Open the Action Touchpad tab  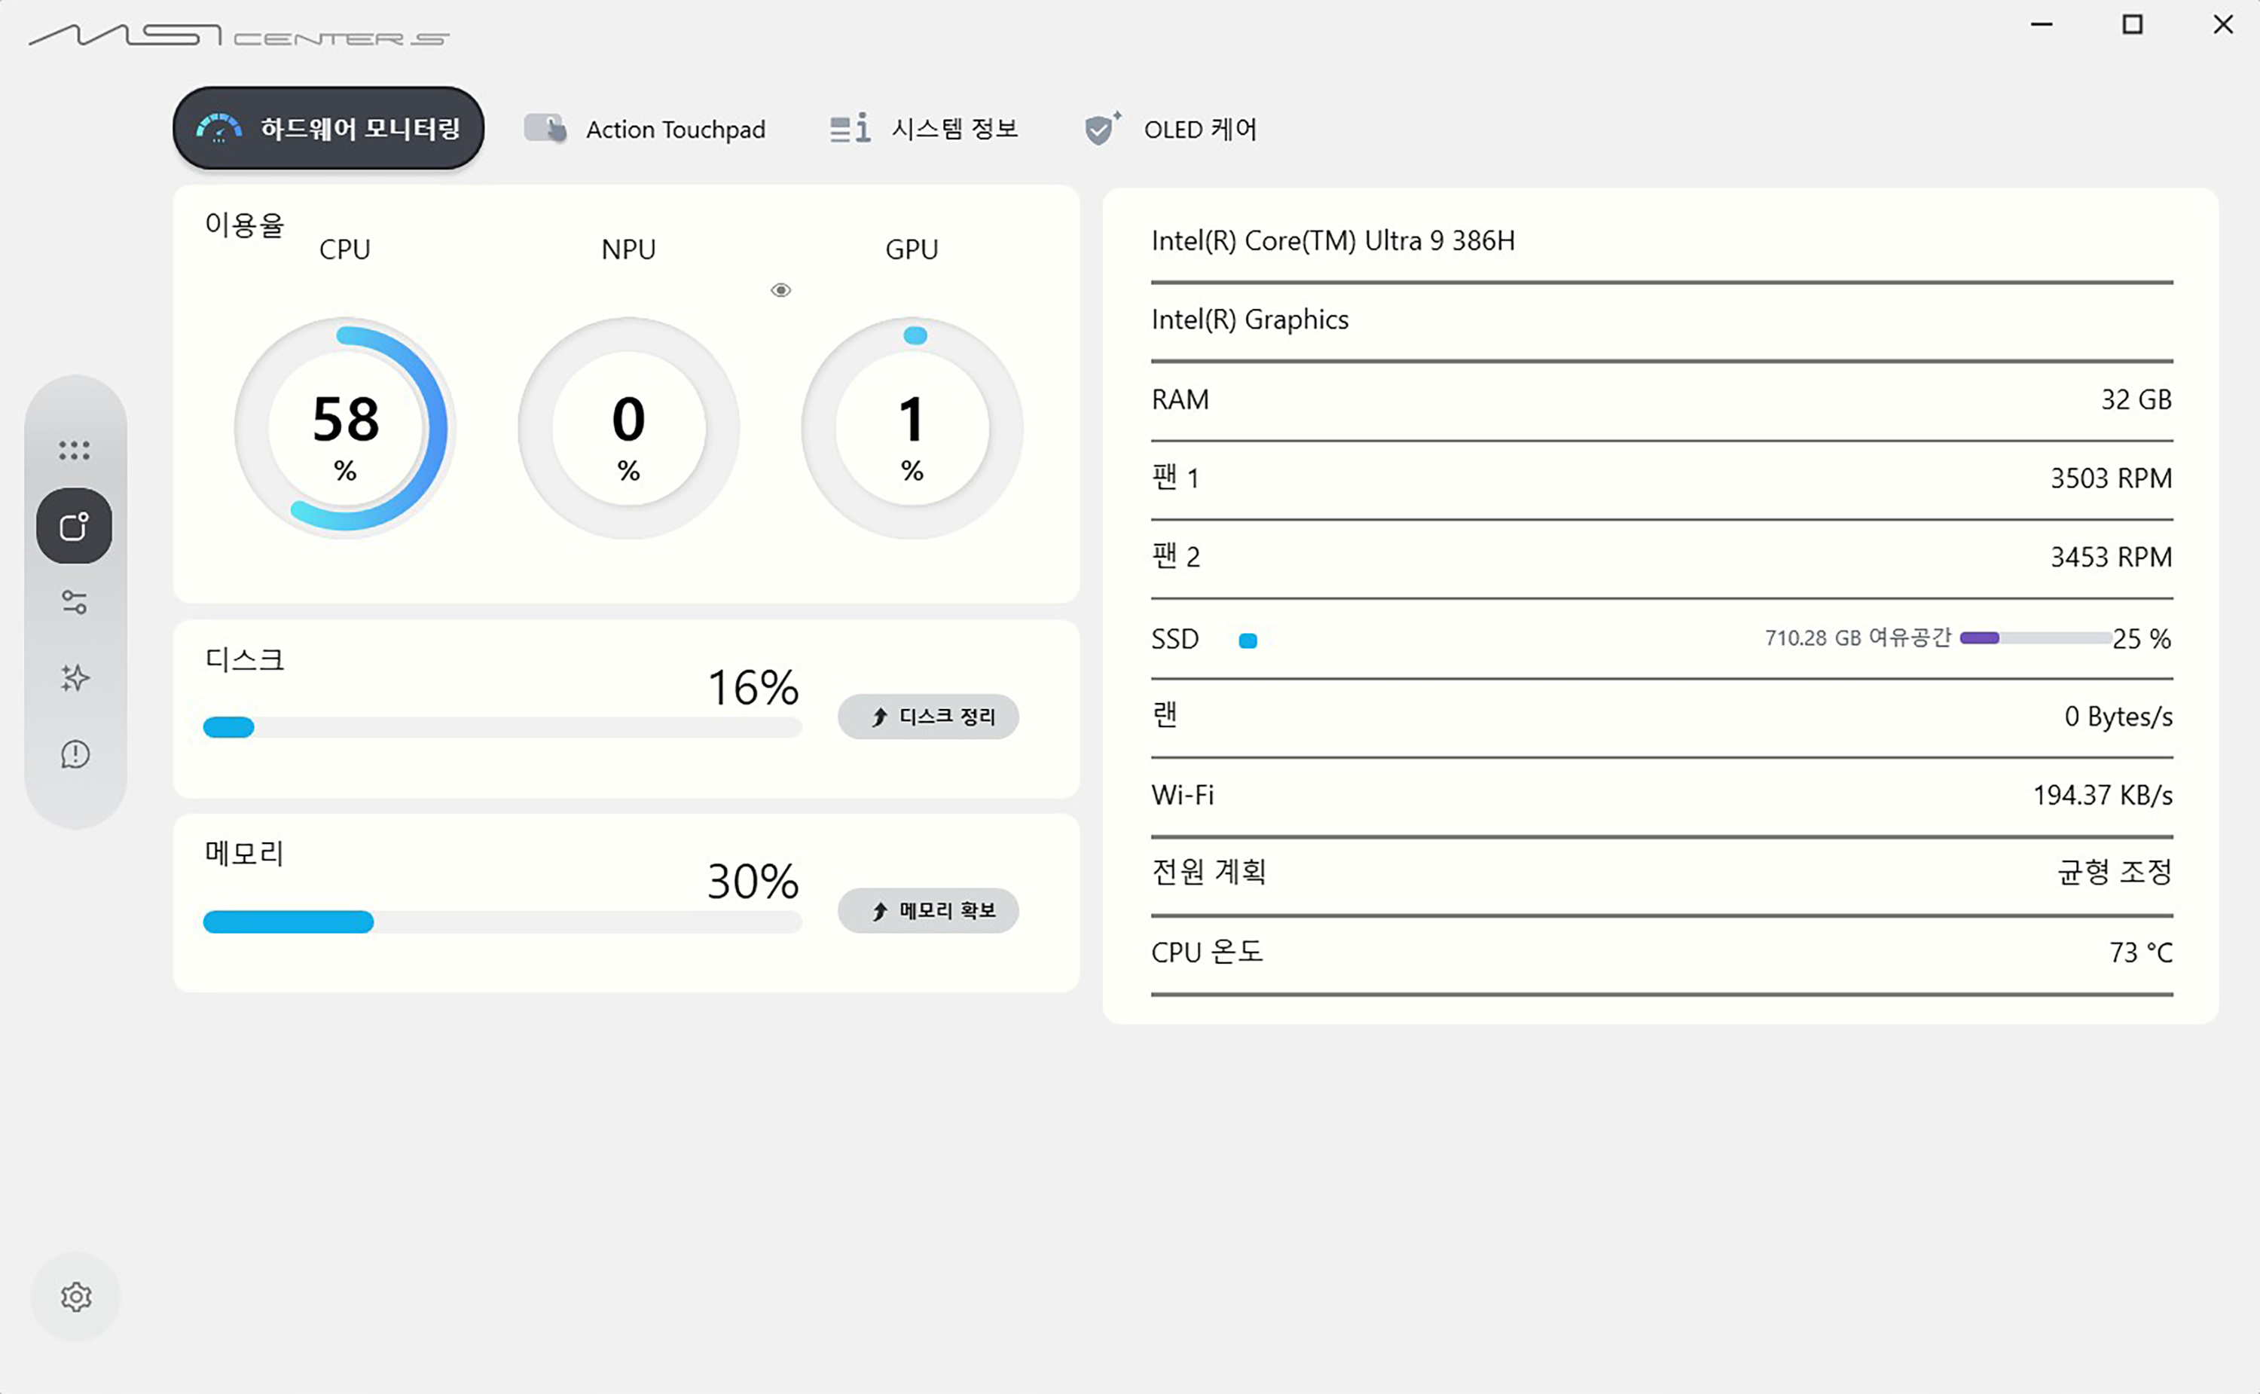(x=646, y=129)
